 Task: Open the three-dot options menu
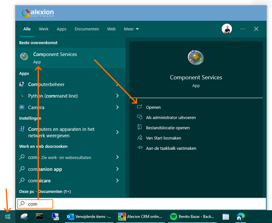[x=243, y=29]
